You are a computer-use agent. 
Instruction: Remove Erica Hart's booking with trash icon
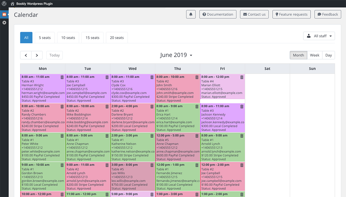click(197, 106)
